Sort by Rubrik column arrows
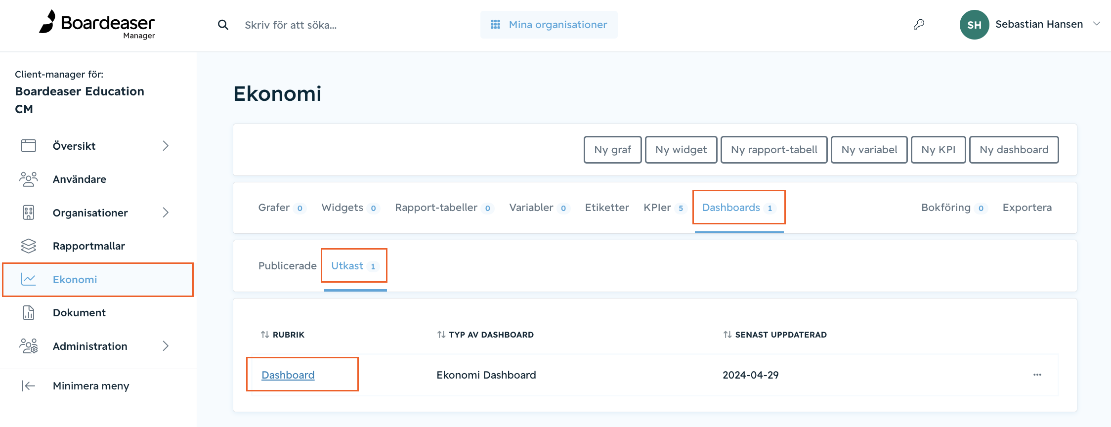 (265, 335)
